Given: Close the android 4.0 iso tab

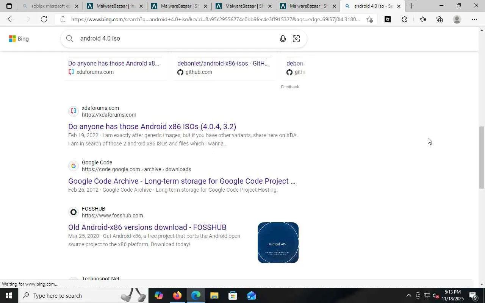Looking at the screenshot, I should 399,6.
